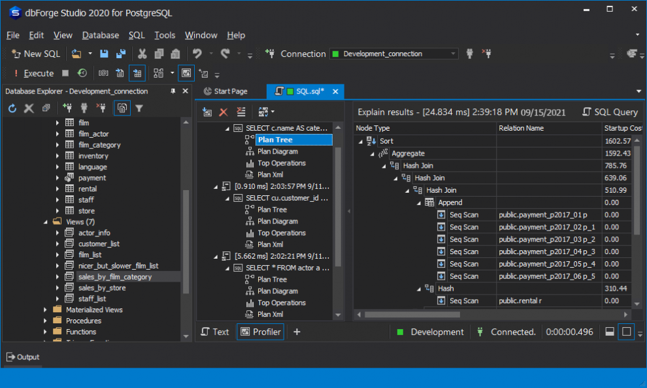Click the Undo arrow icon
This screenshot has height=388, width=647.
[197, 54]
